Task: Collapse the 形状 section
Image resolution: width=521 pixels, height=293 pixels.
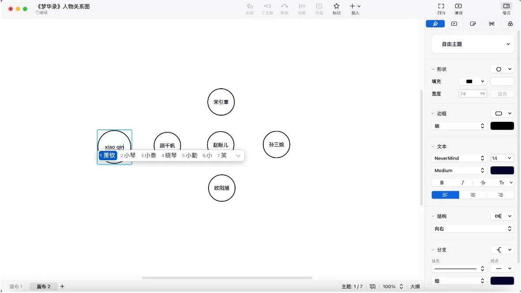Action: tap(433, 69)
